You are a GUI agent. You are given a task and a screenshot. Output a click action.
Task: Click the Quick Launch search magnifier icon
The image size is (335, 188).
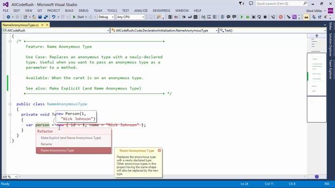click(305, 4)
